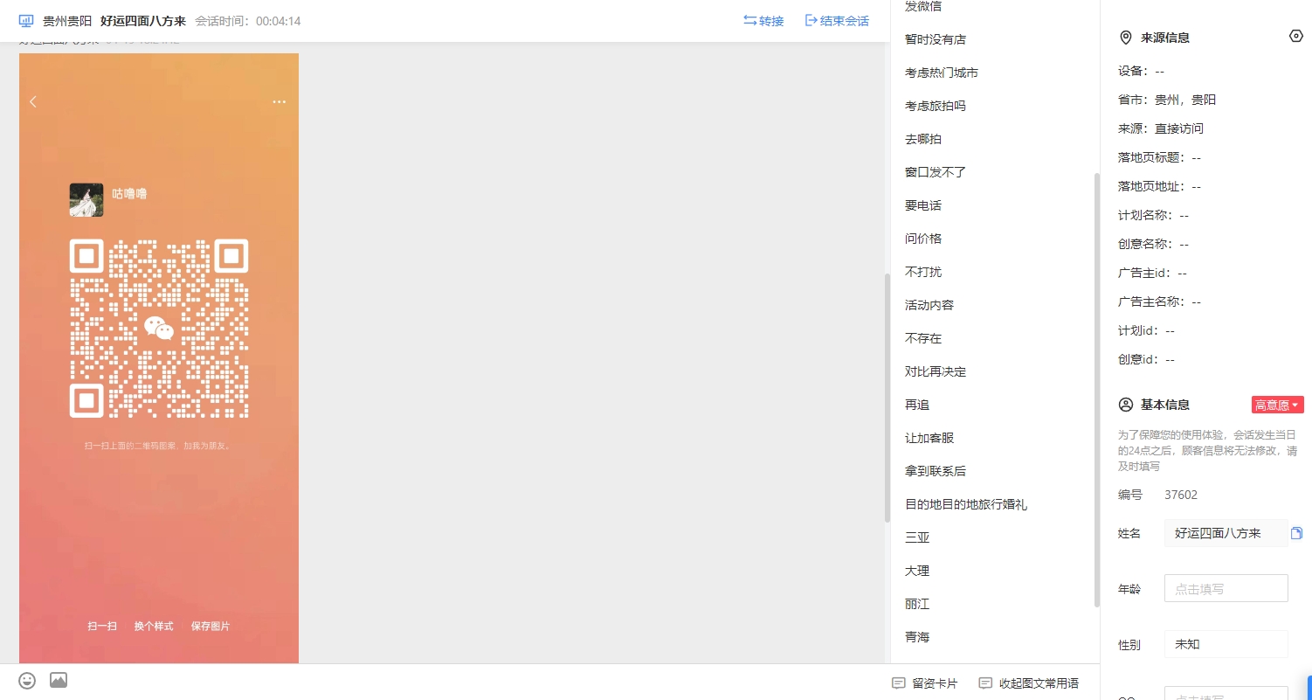1312x700 pixels.
Task: Click 转接 to transfer the conversation
Action: [771, 21]
